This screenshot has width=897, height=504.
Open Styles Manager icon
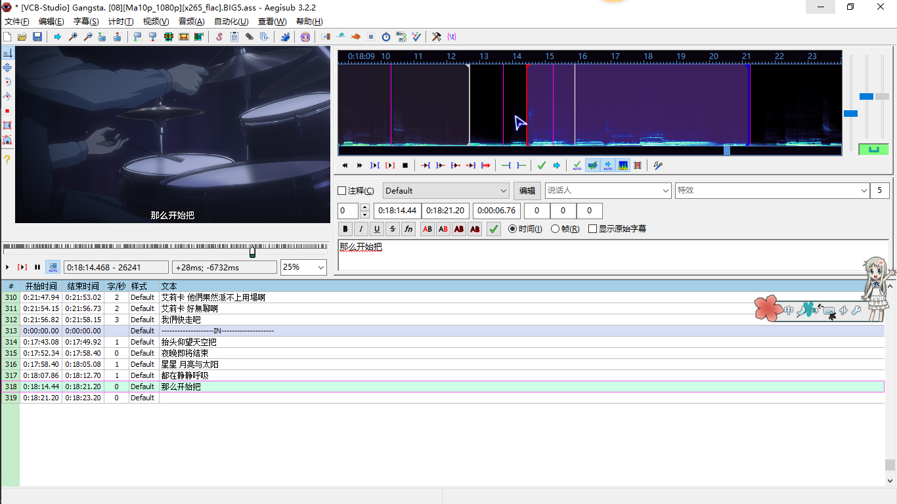219,37
